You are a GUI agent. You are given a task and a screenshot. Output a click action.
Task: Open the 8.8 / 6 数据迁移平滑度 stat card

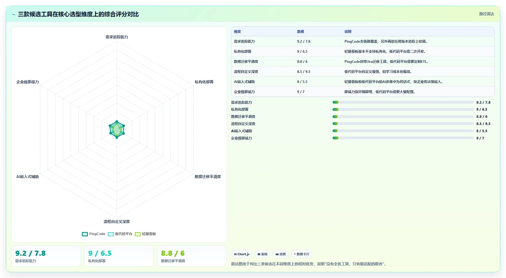pyautogui.click(x=192, y=256)
